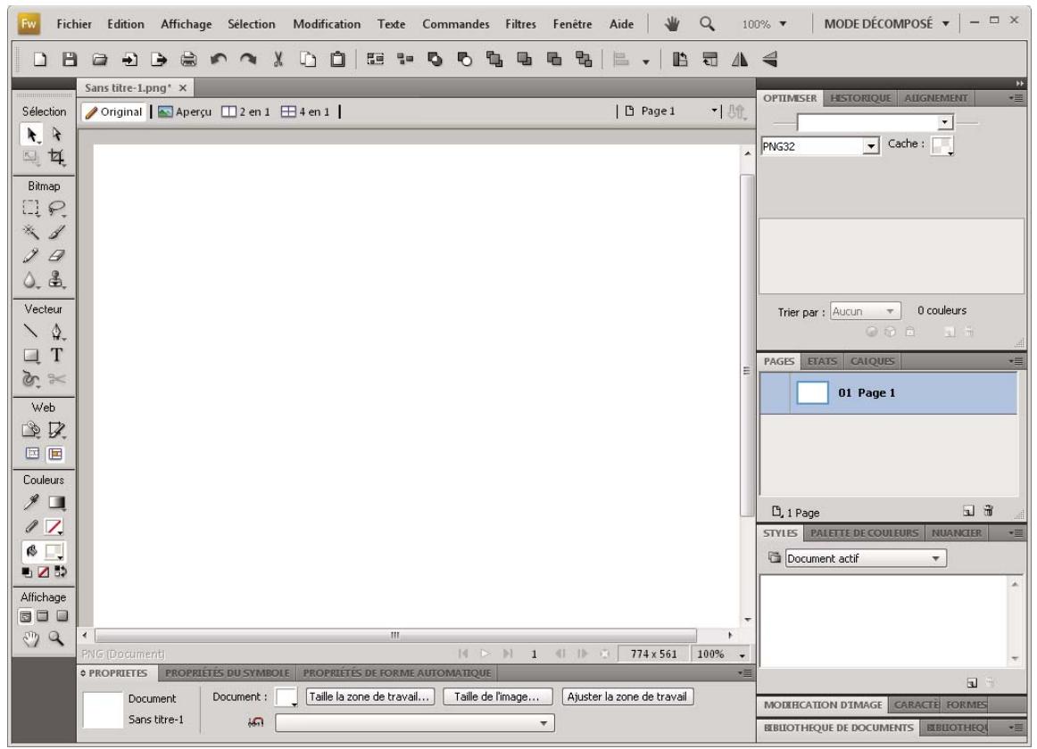Select the Lasso tool
This screenshot has width=1037, height=749.
point(57,209)
